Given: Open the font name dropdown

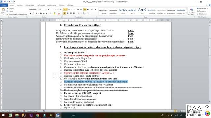Looking at the screenshot, I should (x=38, y=10).
